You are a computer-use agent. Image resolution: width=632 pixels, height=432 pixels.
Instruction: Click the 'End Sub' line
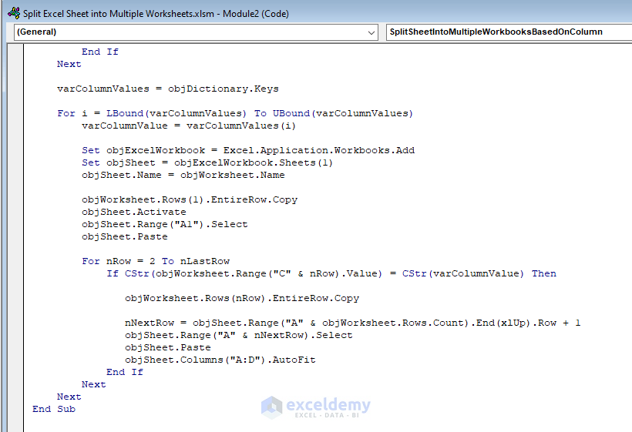[x=54, y=409]
